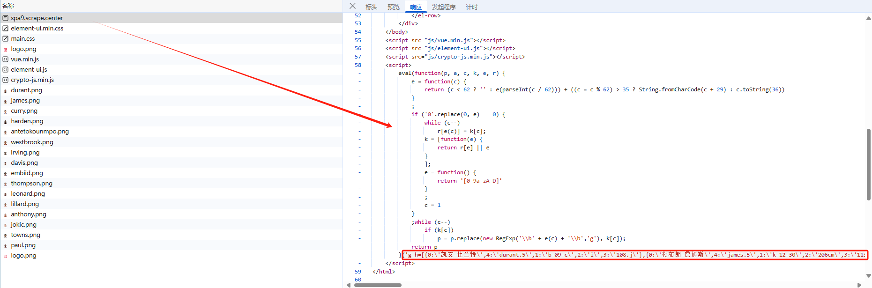Click the vertical scrollbar thumb in response pane
The image size is (872, 288).
[868, 164]
